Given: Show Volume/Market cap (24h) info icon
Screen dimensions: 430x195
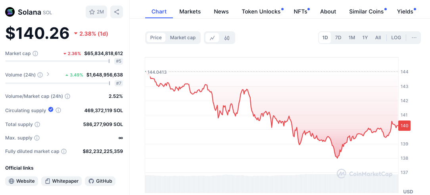Looking at the screenshot, I should pyautogui.click(x=67, y=96).
